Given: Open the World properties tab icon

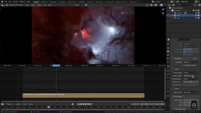Looking at the screenshot, I should tap(168, 62).
